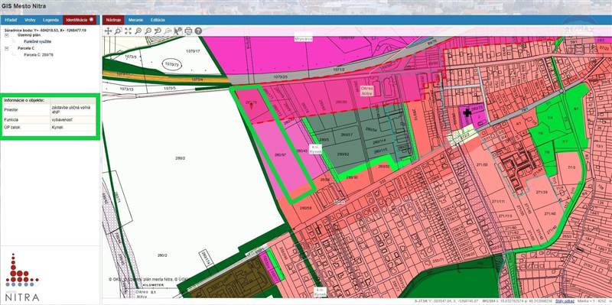
Task: Open the Legenda tab
Action: point(50,20)
